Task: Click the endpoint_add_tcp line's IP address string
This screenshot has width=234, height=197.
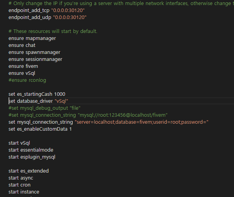Action: click(x=68, y=10)
